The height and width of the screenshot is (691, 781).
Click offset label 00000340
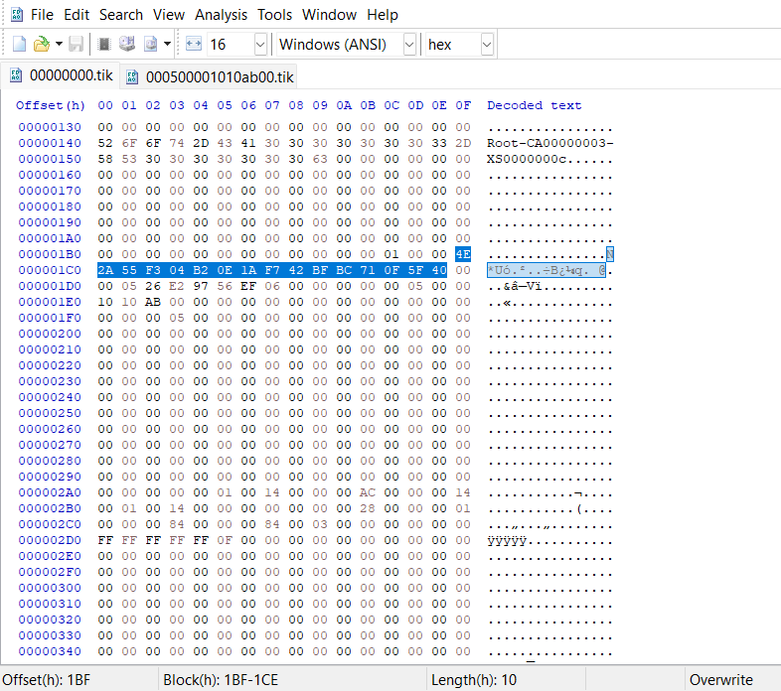tap(50, 651)
